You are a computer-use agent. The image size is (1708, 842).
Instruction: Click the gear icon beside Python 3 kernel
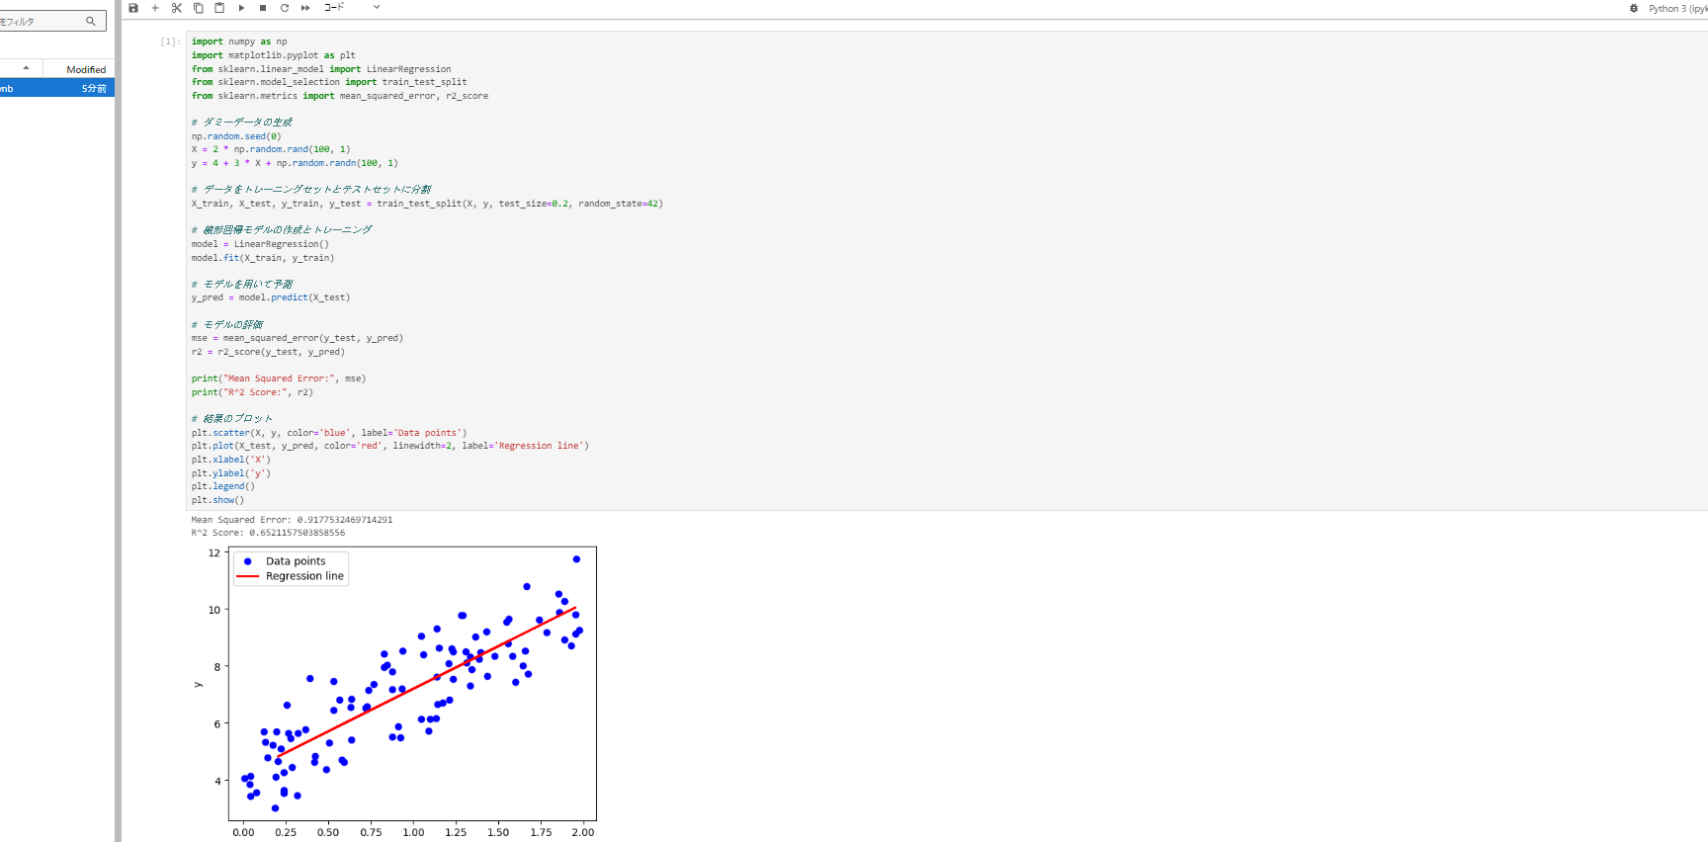pyautogui.click(x=1634, y=8)
